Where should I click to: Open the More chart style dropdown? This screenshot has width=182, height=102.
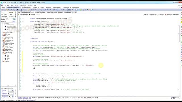(x=65, y=10)
